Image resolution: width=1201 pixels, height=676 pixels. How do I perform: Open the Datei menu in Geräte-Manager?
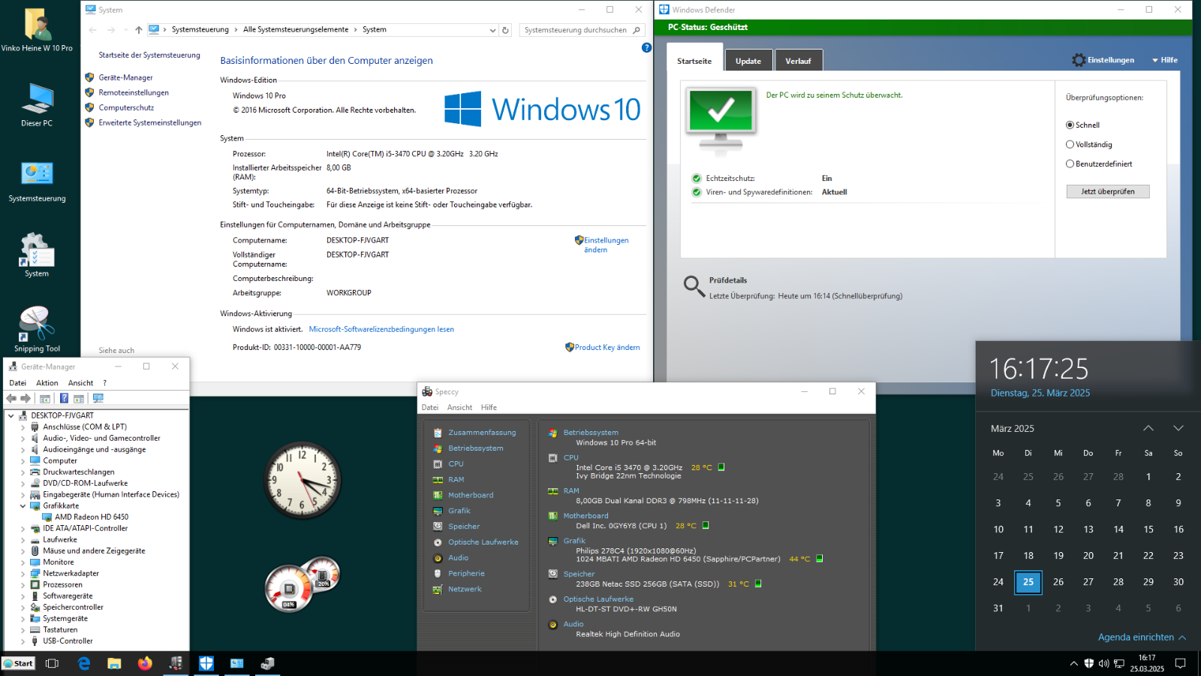pyautogui.click(x=17, y=383)
